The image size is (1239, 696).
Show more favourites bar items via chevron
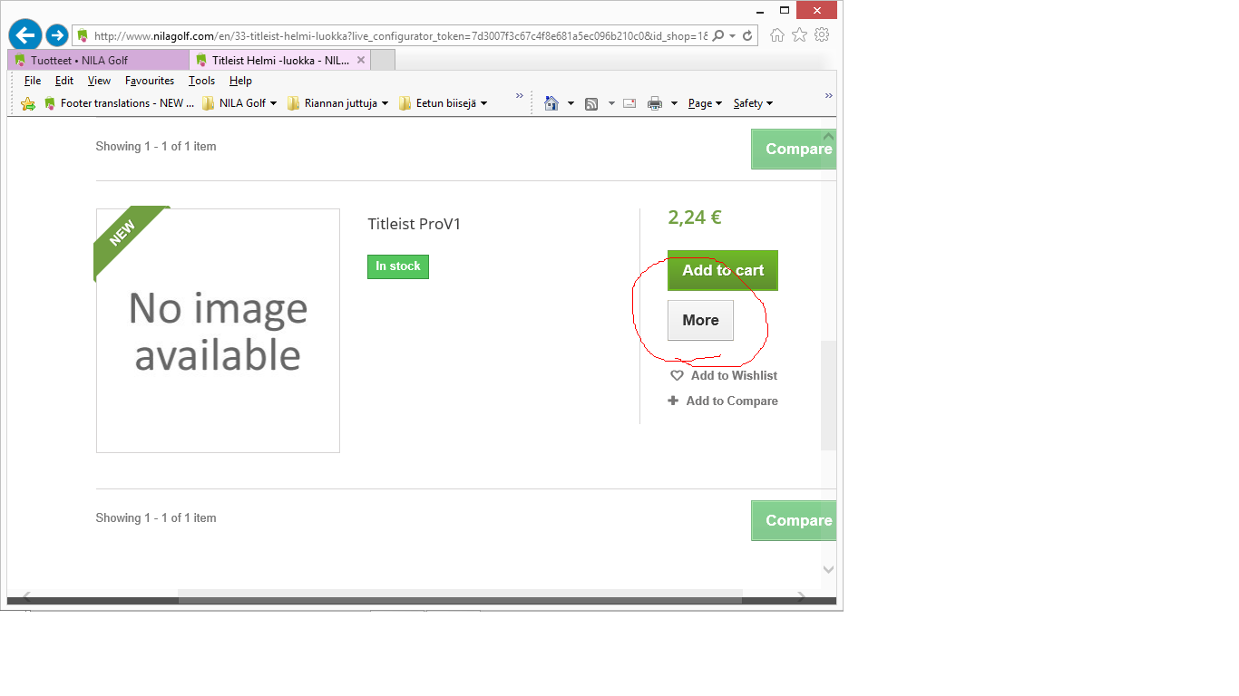520,95
